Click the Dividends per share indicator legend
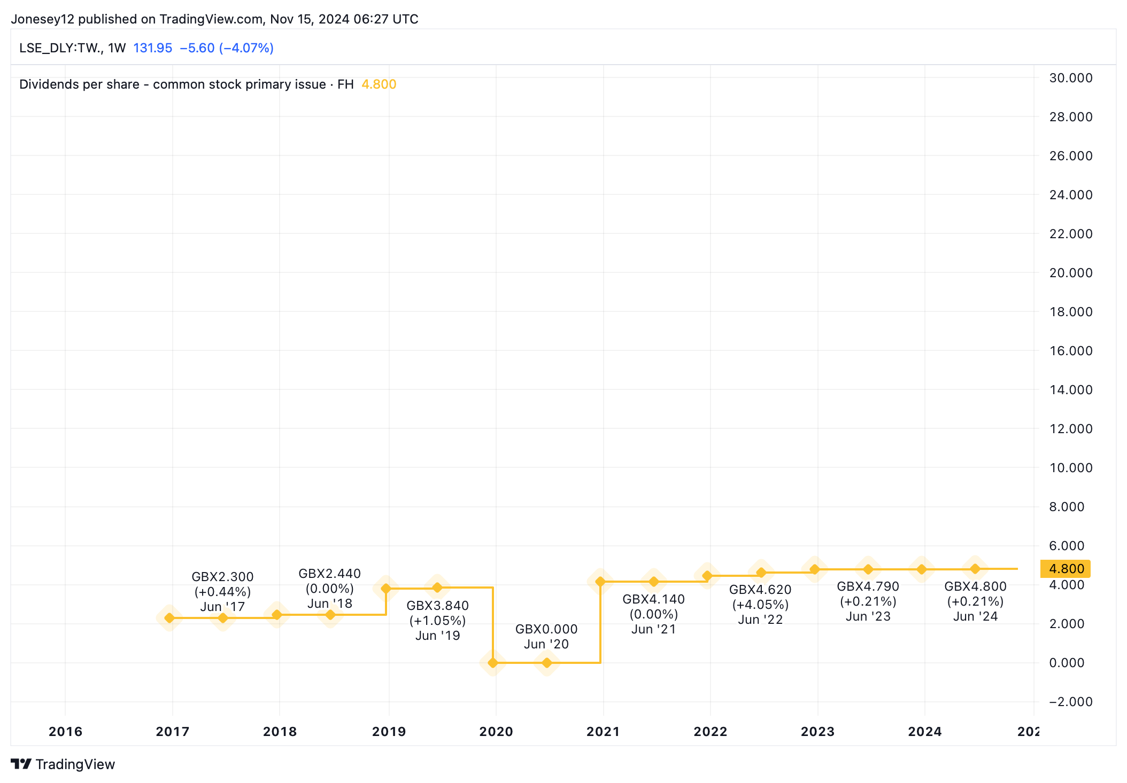 coord(186,84)
